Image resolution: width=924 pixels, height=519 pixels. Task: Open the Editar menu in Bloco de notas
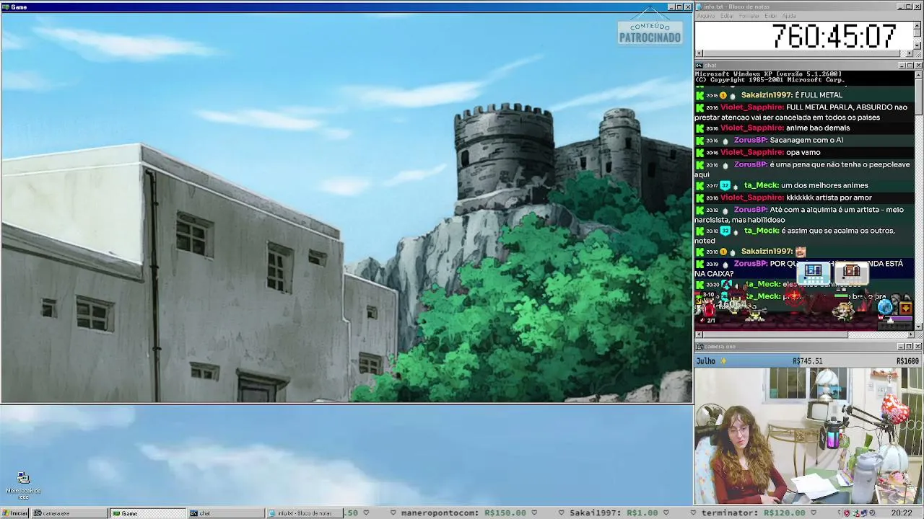click(727, 16)
